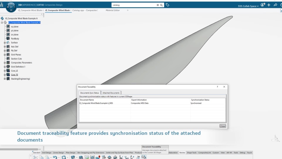Select the yz plane tree item
This screenshot has width=282, height=159.
[15, 30]
